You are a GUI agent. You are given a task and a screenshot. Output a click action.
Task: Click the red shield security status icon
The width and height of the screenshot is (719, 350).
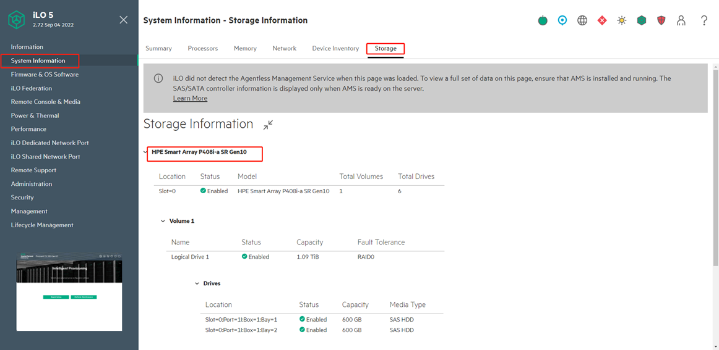(x=661, y=20)
